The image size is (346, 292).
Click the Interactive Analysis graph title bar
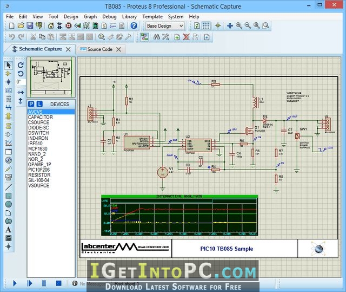pyautogui.click(x=179, y=196)
